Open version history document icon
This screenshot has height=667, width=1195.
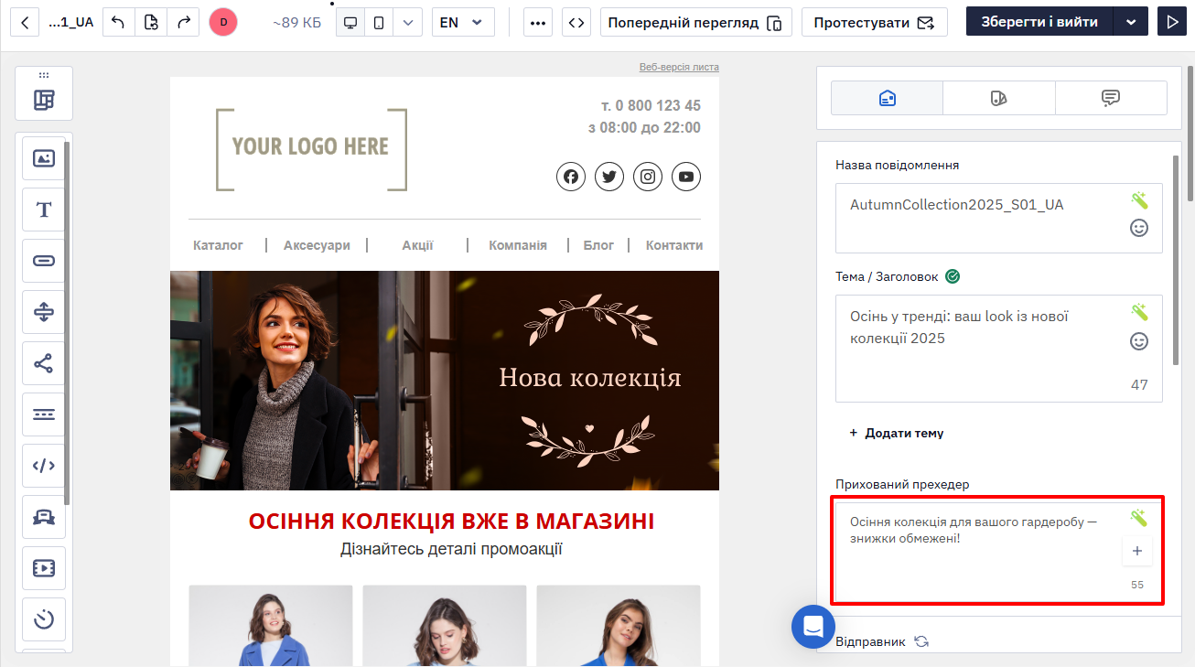tap(151, 22)
